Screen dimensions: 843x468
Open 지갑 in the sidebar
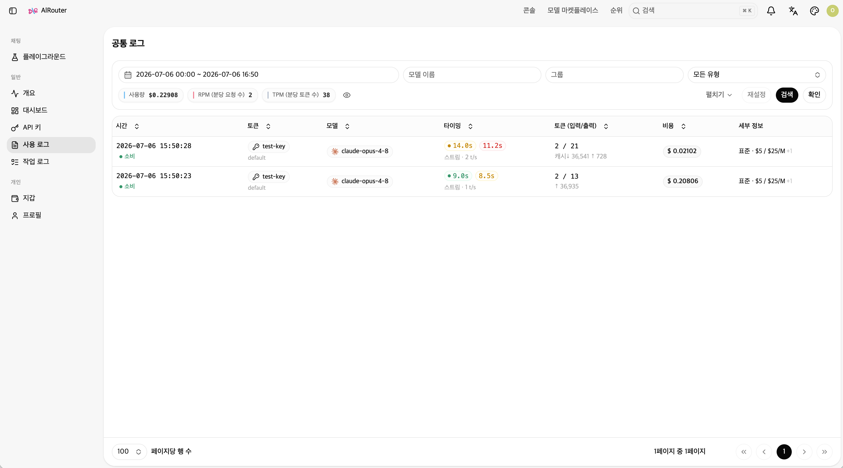[x=51, y=198]
